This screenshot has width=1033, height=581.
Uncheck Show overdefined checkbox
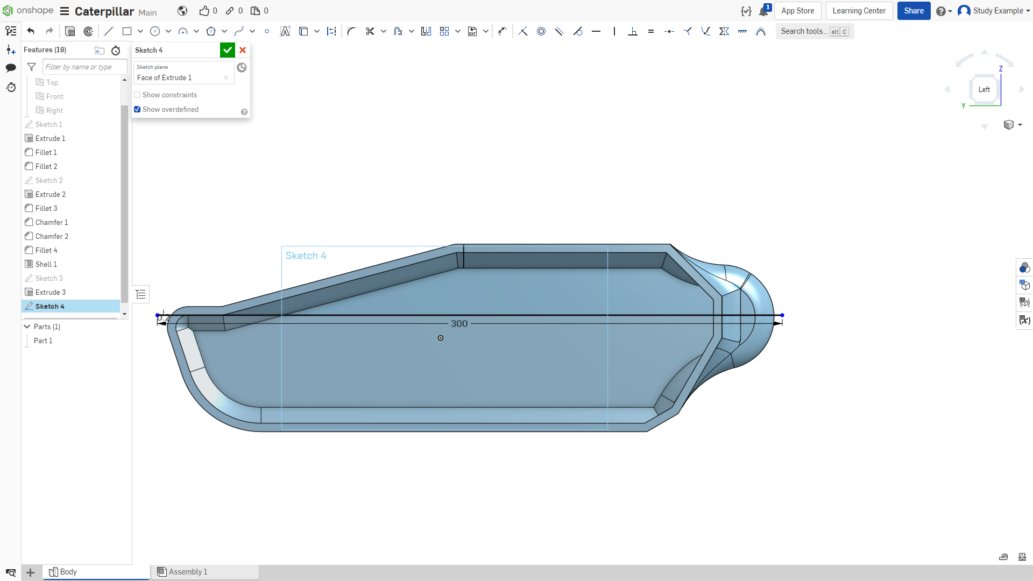point(137,109)
